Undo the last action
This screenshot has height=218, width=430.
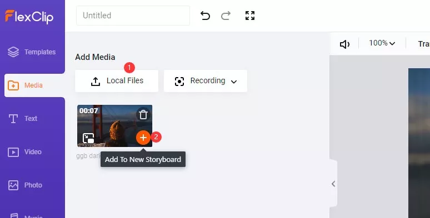pos(205,16)
